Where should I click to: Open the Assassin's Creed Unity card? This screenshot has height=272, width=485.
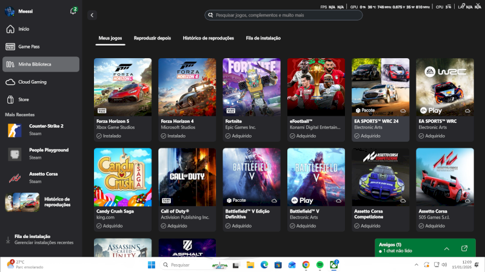pos(123,247)
